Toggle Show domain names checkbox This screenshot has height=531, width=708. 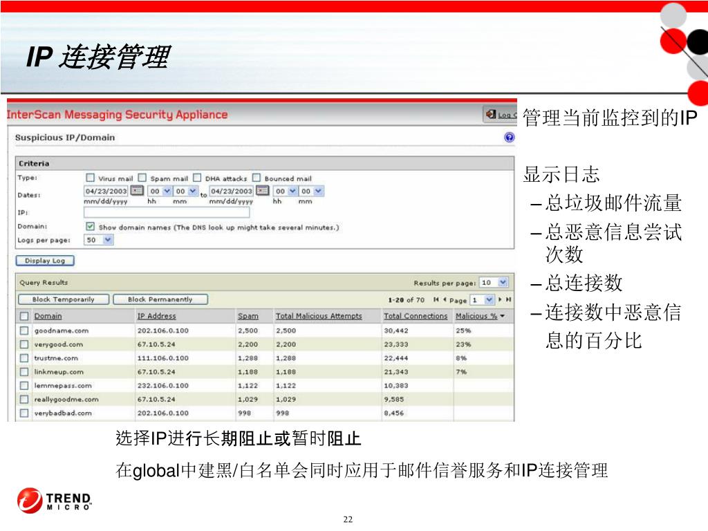(91, 226)
